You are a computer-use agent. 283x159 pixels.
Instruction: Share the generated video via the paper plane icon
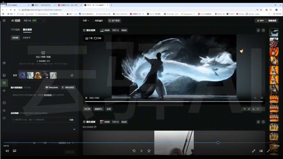coord(245,109)
